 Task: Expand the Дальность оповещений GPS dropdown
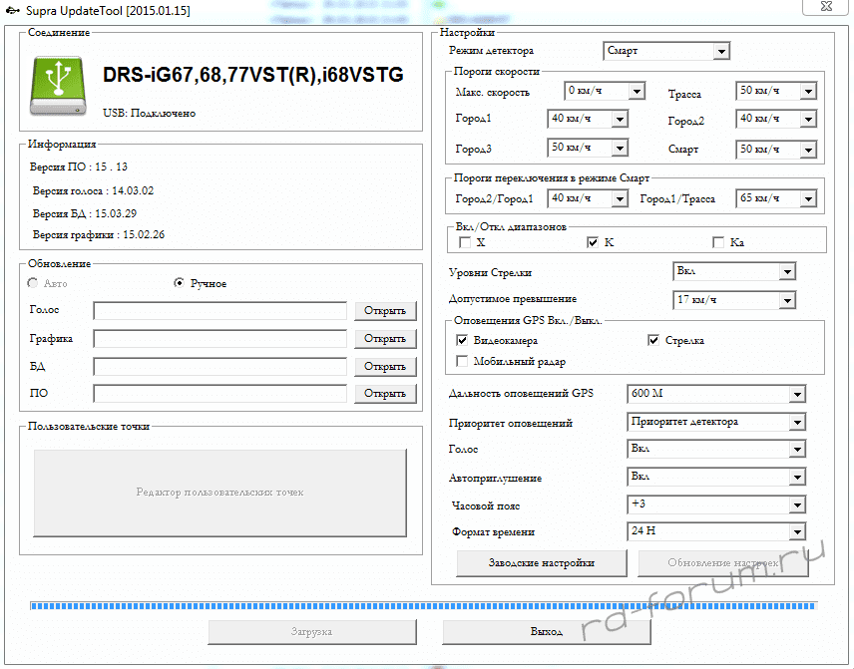tap(716, 394)
